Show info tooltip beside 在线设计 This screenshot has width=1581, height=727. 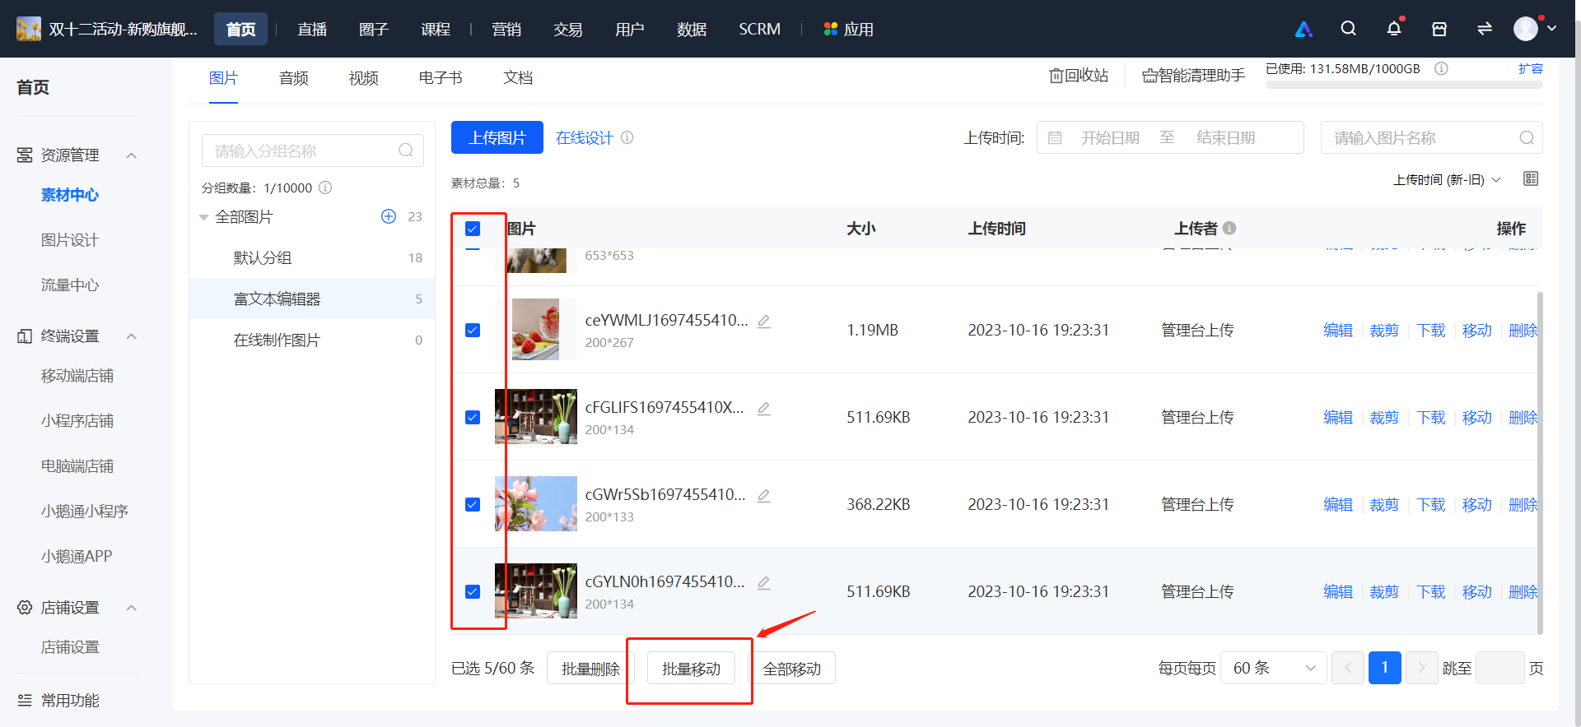[627, 137]
